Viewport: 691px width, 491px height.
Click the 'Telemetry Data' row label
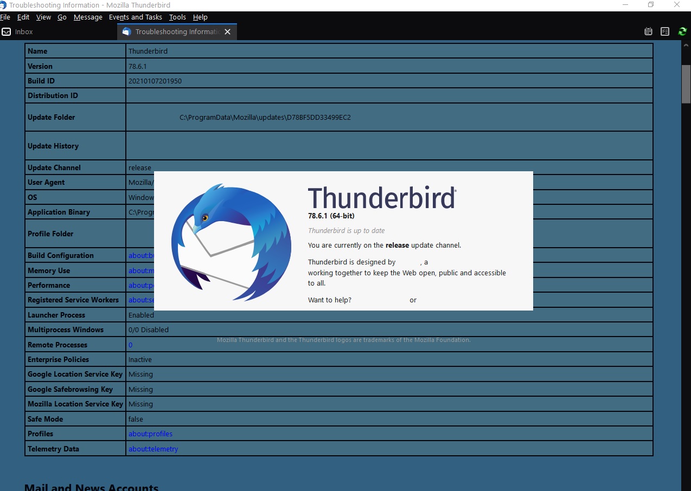[53, 449]
